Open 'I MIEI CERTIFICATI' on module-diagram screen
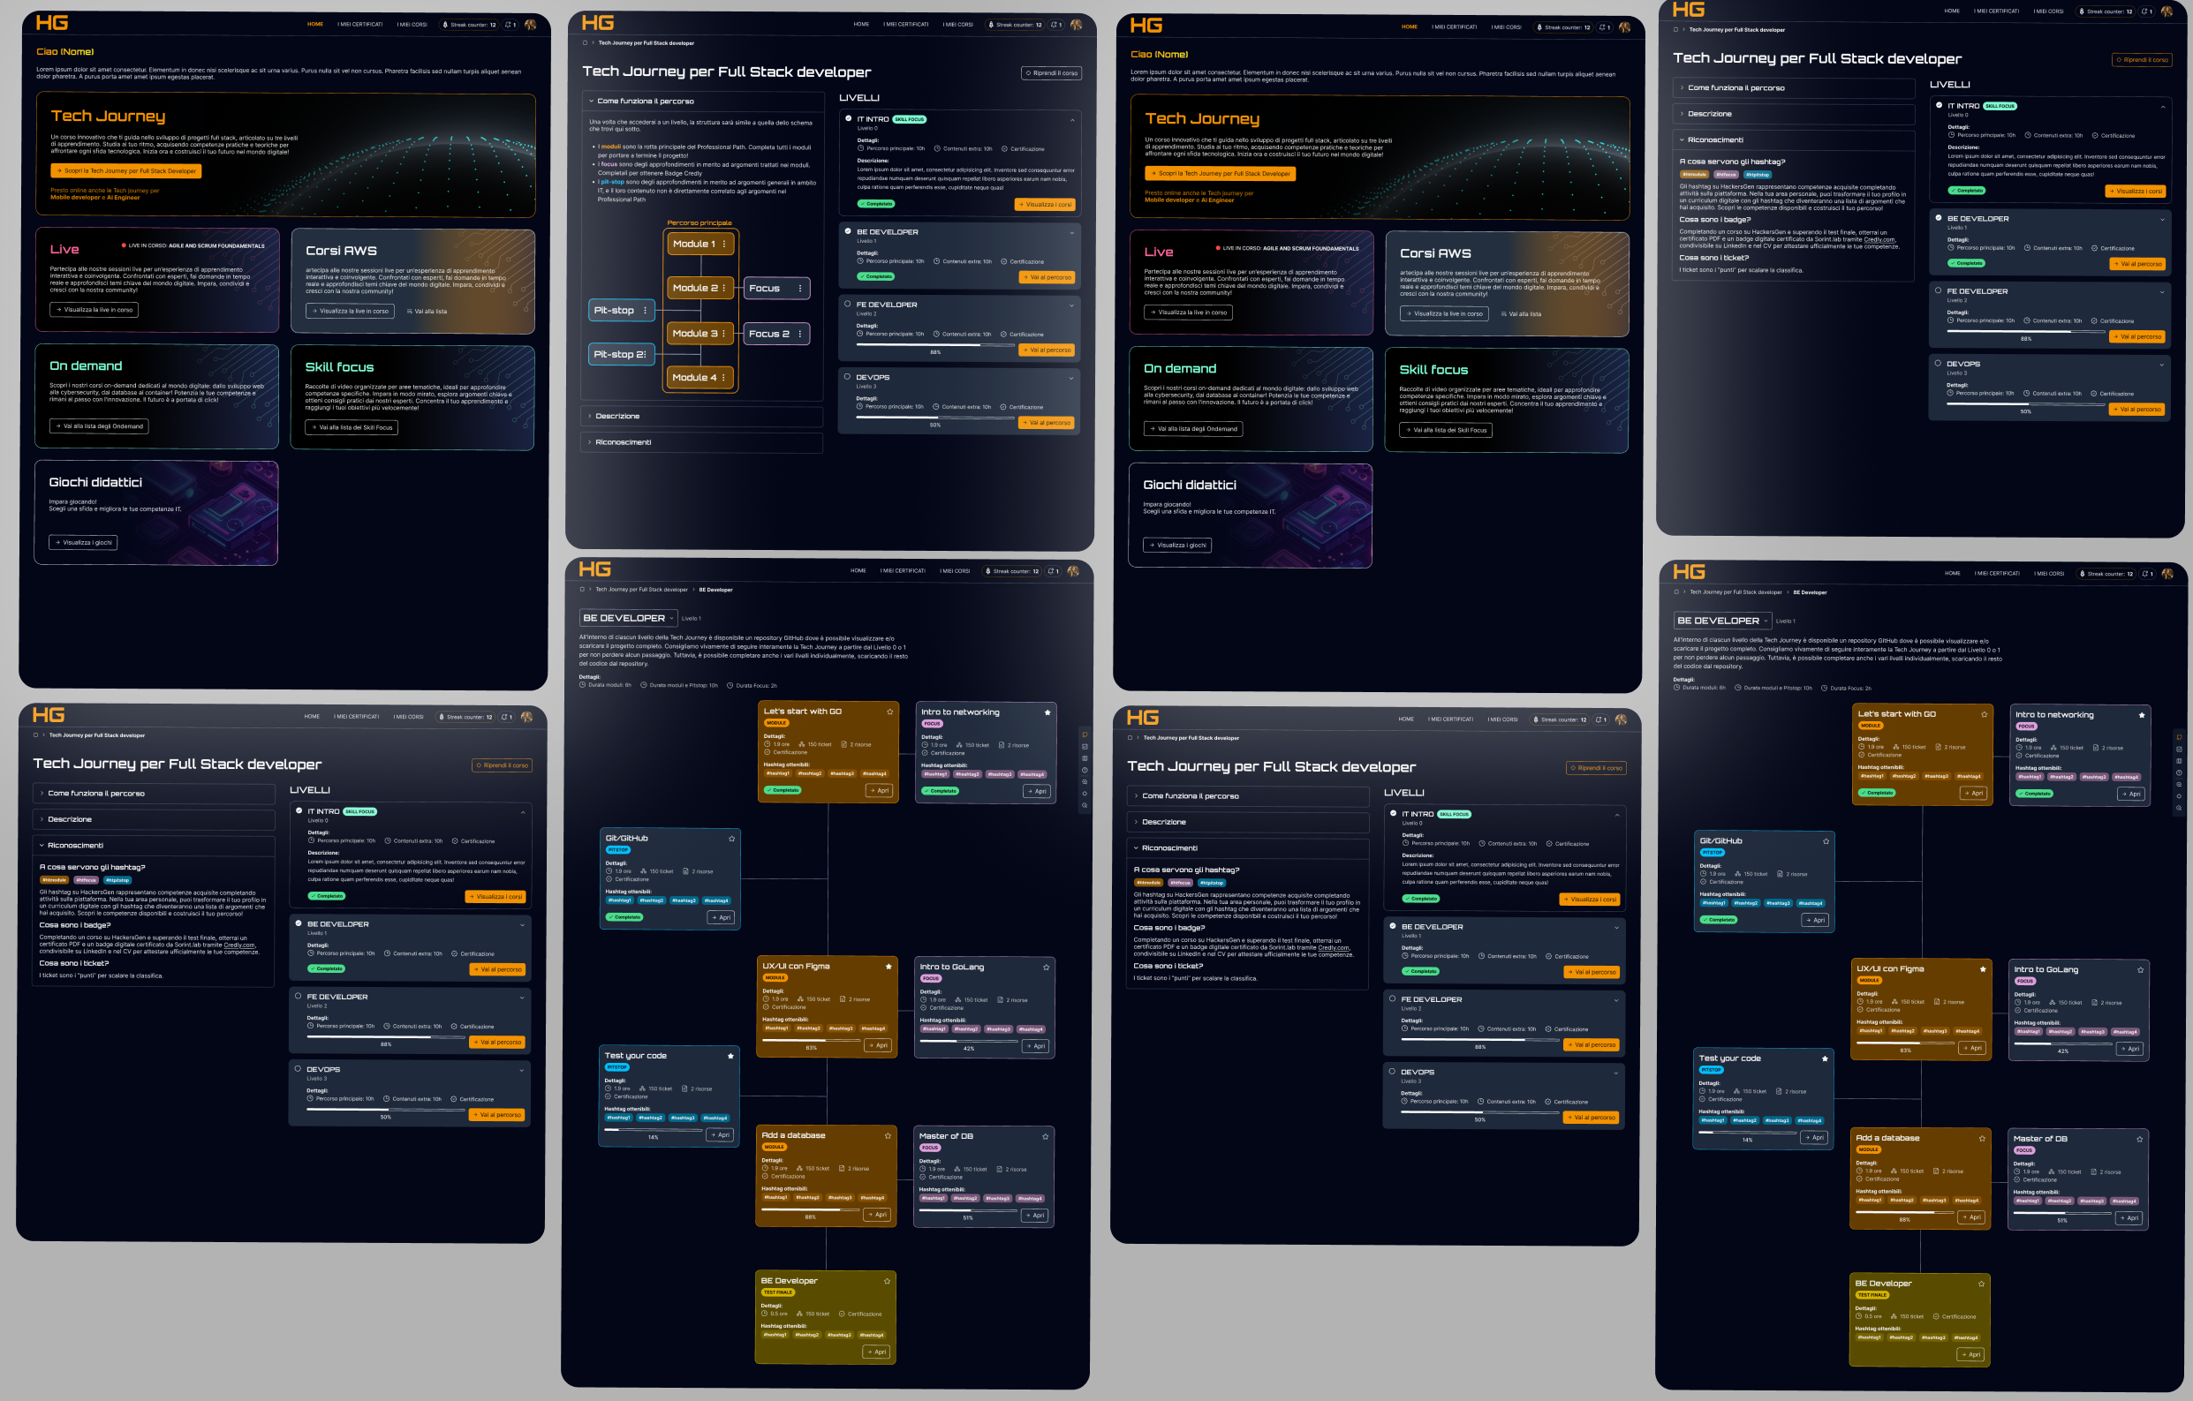This screenshot has width=2193, height=1401. pyautogui.click(x=905, y=25)
